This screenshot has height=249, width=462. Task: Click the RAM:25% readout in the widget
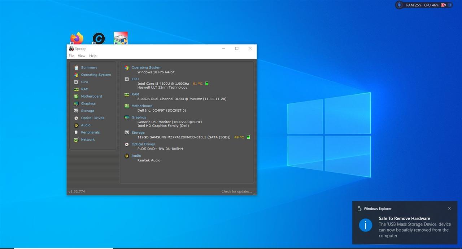pos(414,5)
